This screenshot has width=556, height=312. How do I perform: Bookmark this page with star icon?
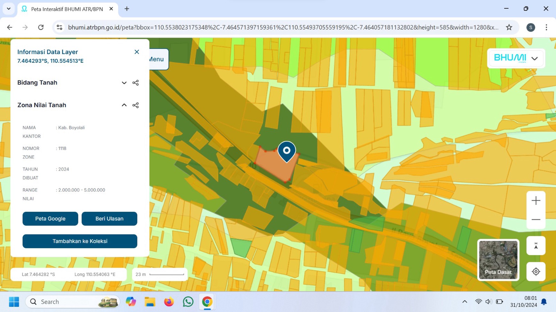(509, 27)
